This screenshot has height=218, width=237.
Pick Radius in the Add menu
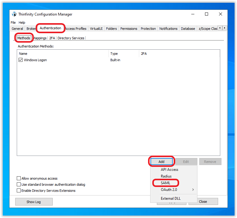coord(166,176)
